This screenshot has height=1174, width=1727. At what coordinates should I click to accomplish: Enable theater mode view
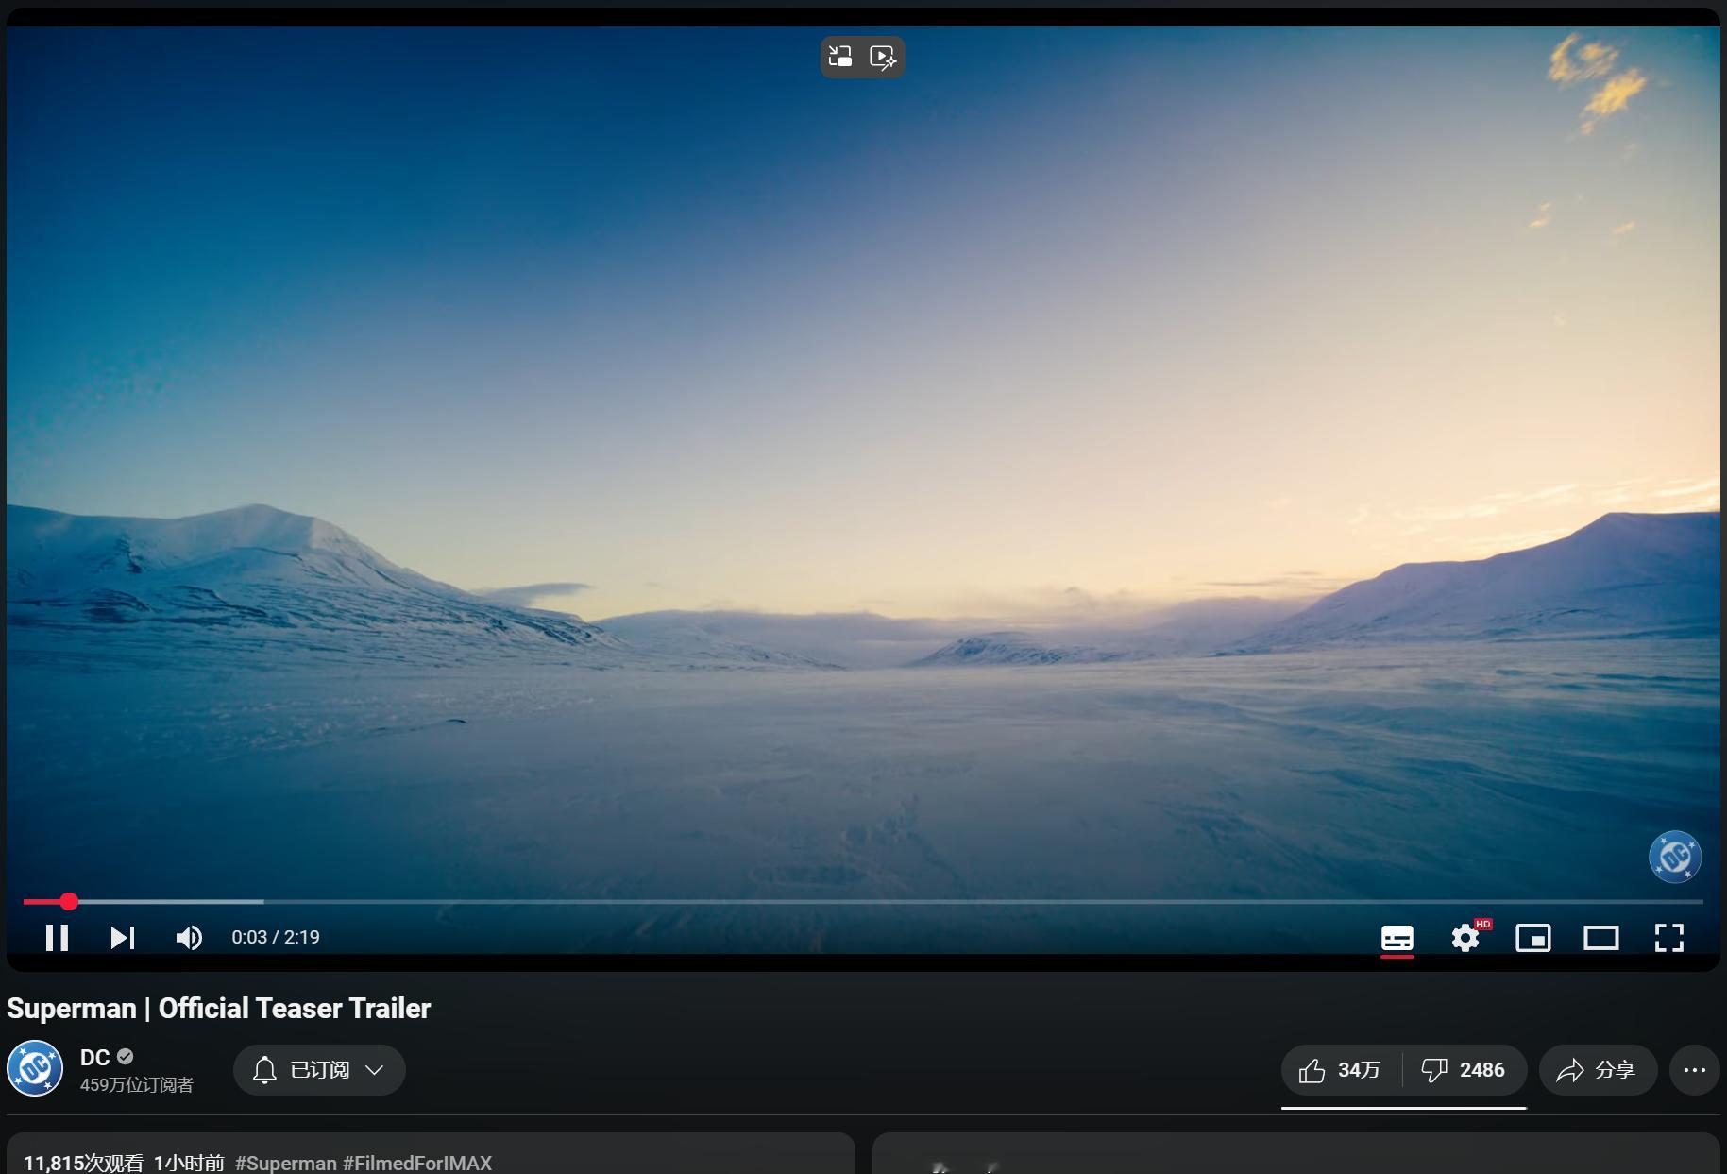(1601, 938)
